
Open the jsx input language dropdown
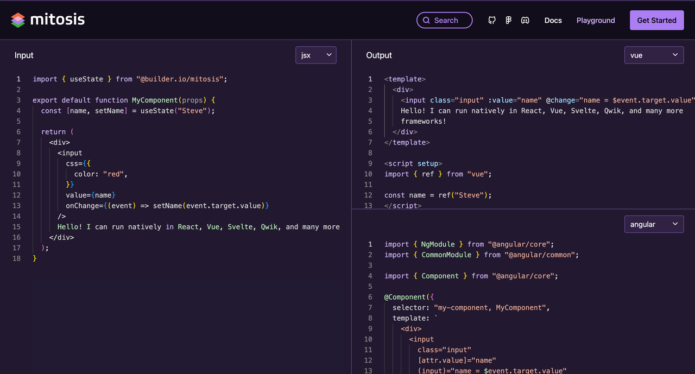pos(316,55)
